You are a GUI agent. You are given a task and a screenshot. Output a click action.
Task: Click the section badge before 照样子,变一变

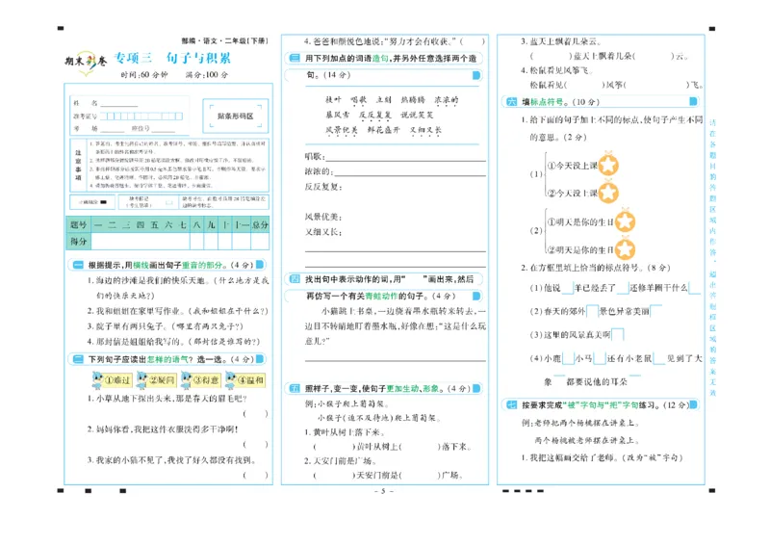[x=295, y=388]
